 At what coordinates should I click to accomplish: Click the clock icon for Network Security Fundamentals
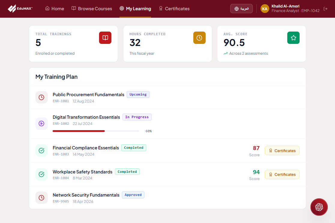pos(41,197)
